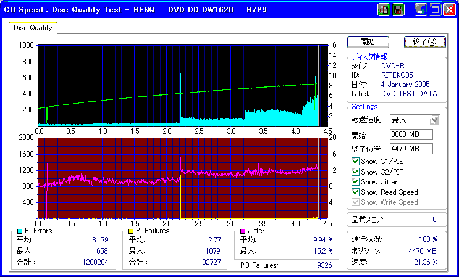Click the 速度 21.36 X value
Image resolution: width=459 pixels, height=277 pixels.
[x=426, y=262]
